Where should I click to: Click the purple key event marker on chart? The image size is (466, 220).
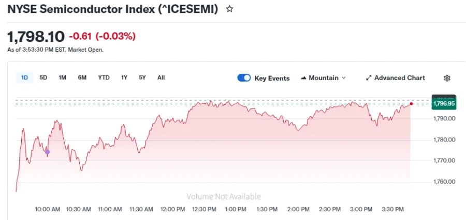tap(47, 152)
